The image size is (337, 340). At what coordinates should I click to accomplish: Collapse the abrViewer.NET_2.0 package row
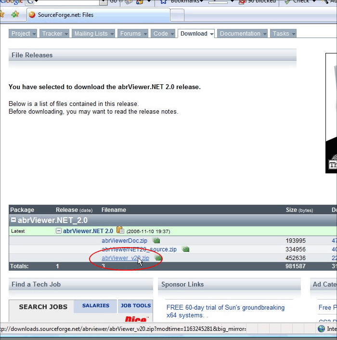click(x=13, y=220)
